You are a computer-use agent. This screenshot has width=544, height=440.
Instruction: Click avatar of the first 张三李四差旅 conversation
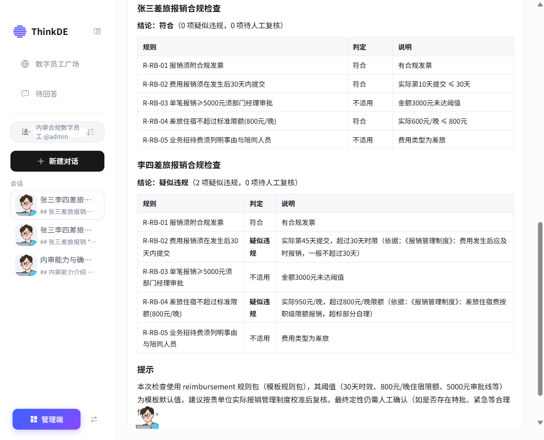click(x=26, y=205)
